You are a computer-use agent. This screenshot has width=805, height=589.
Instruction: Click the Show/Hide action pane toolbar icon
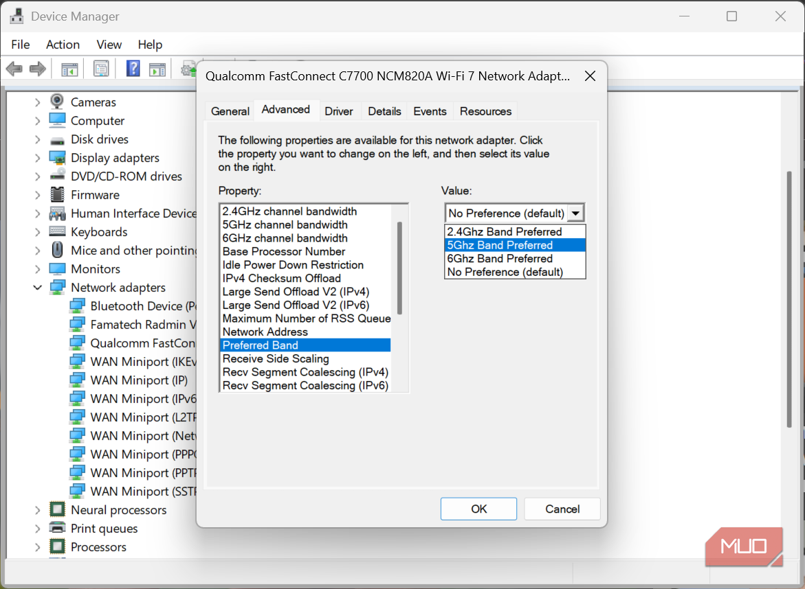(157, 69)
